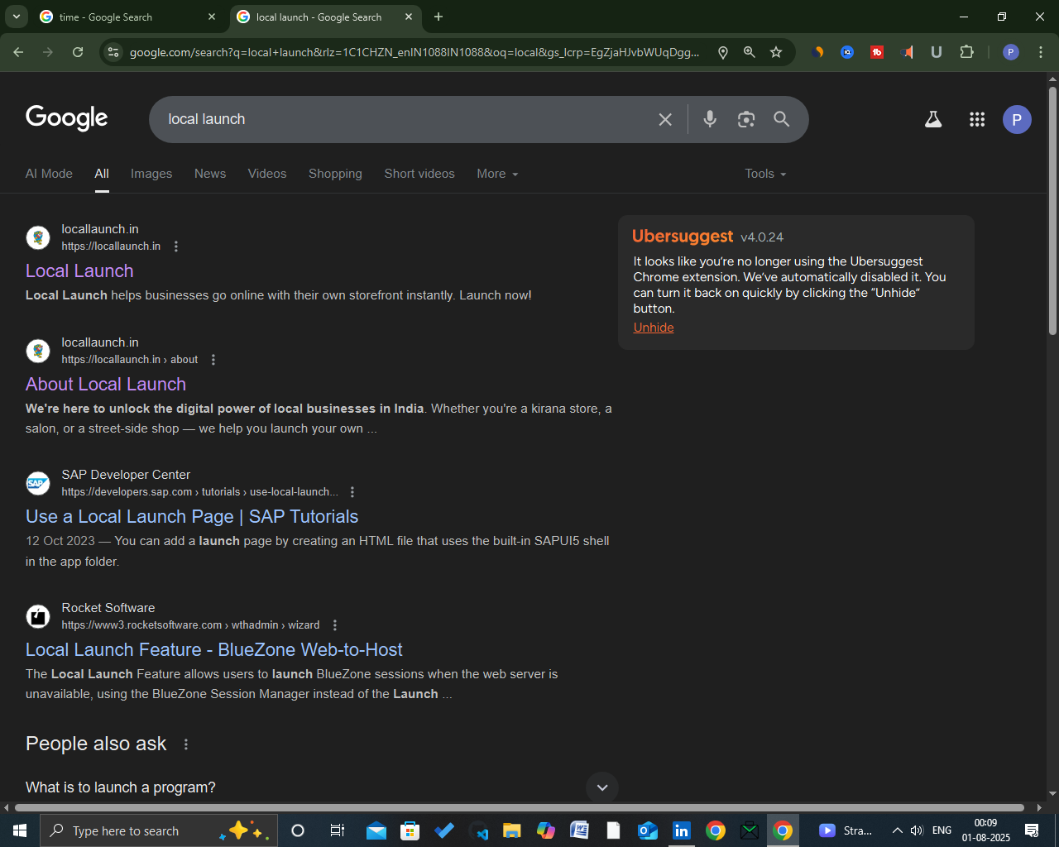Viewport: 1059px width, 847px height.
Task: Open Windows Start menu
Action: (20, 830)
